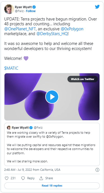Screen dimensions: 104x193
Task: Play the embedded video
Action: click(52, 97)
